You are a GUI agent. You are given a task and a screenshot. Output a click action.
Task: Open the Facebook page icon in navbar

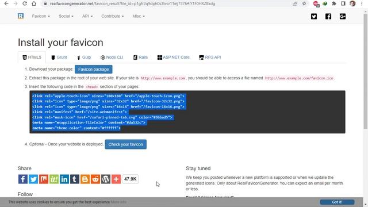pyautogui.click(x=328, y=17)
